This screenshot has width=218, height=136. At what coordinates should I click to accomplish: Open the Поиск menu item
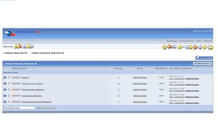click(x=199, y=41)
